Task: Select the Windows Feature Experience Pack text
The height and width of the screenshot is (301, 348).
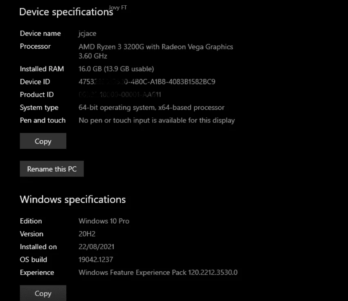Action: click(x=158, y=272)
